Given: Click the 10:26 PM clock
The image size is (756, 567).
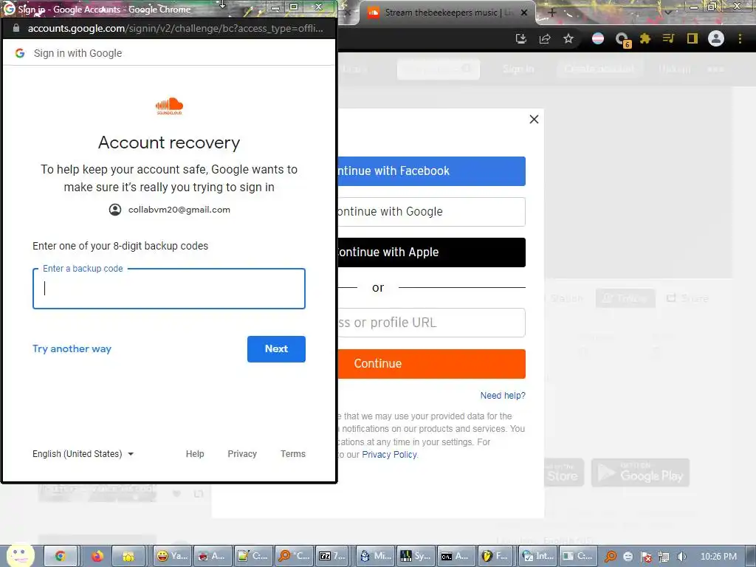Looking at the screenshot, I should [x=718, y=557].
